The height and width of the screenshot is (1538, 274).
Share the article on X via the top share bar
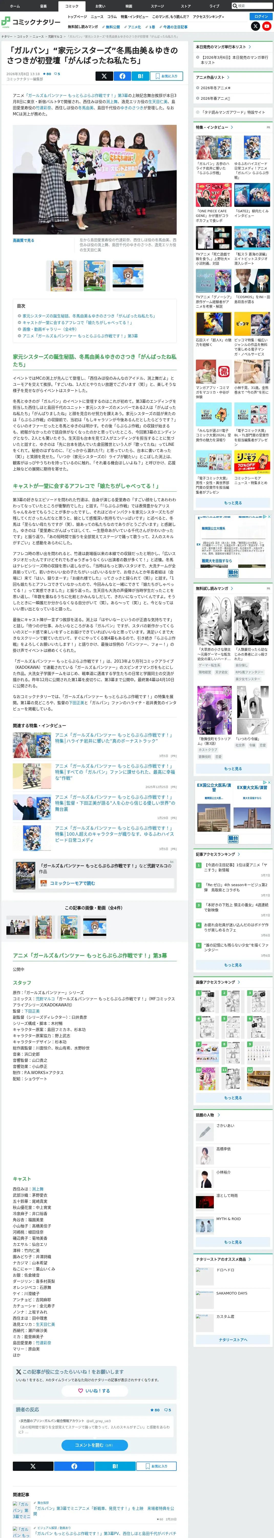pyautogui.click(x=104, y=76)
